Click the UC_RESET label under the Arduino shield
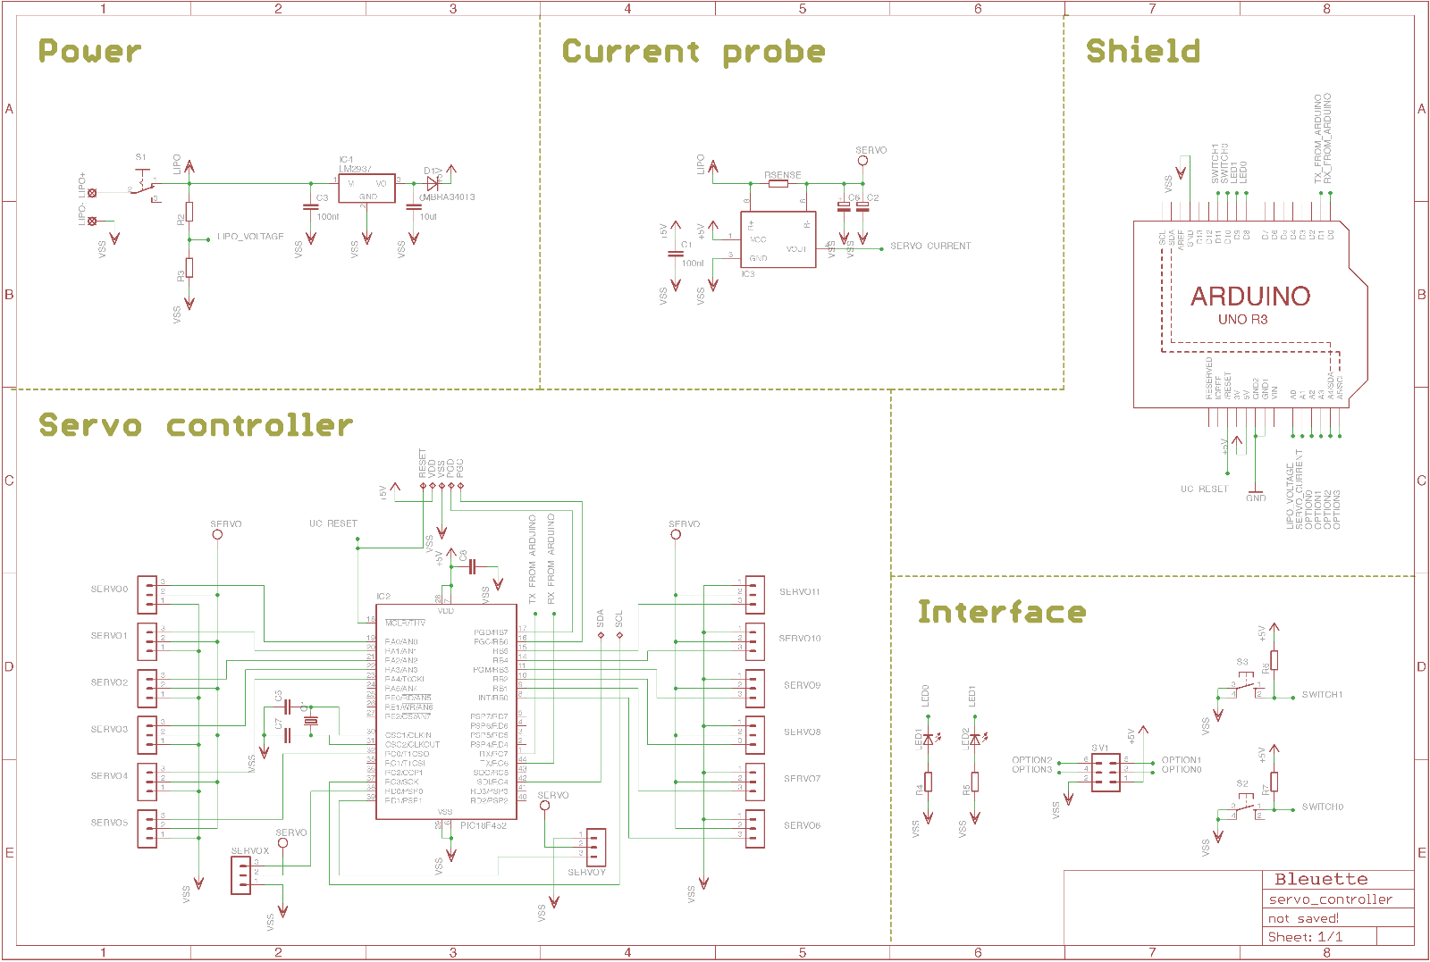 [x=1204, y=489]
